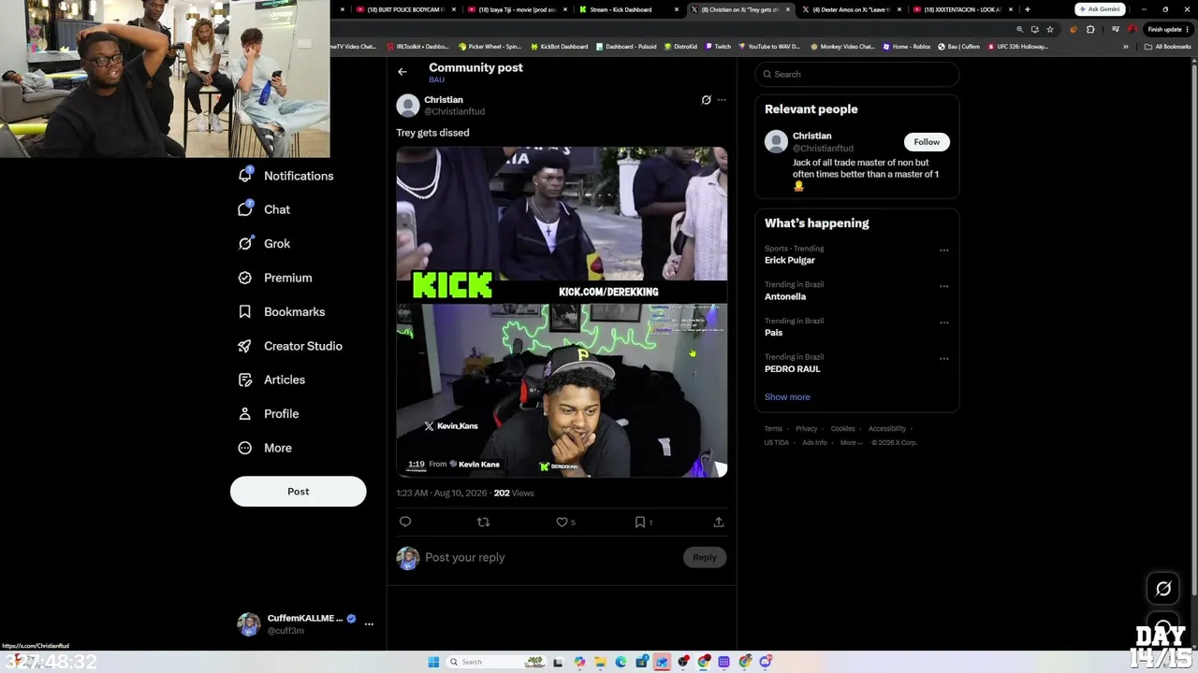Open the Home - Roblox bookmark
The height and width of the screenshot is (673, 1198).
pyautogui.click(x=906, y=47)
